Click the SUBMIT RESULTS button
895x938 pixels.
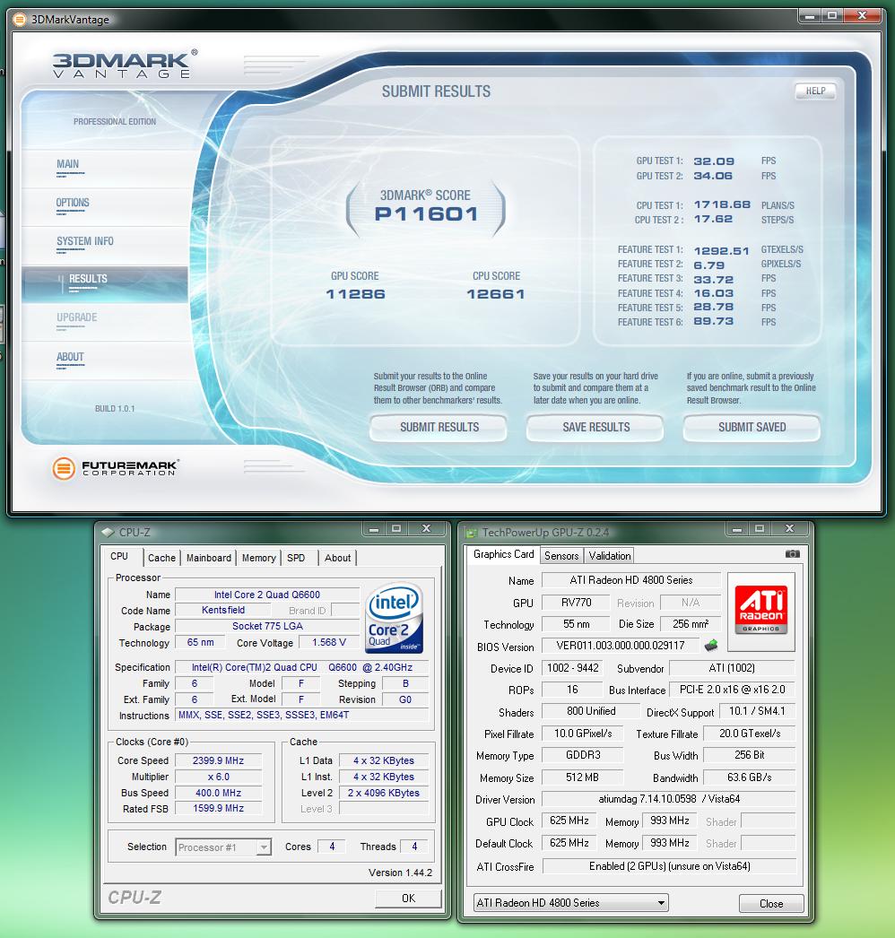point(439,427)
